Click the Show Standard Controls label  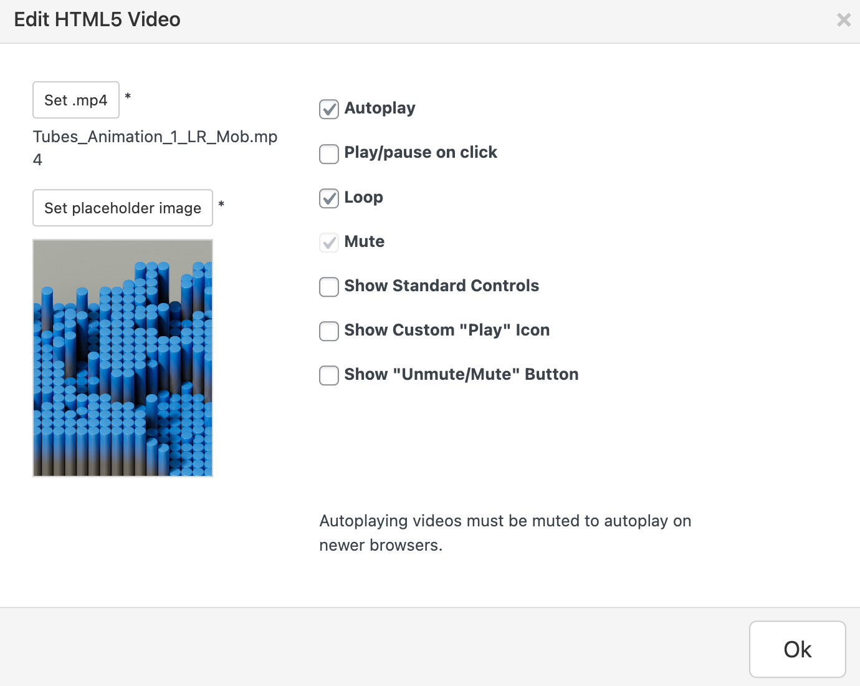(441, 286)
